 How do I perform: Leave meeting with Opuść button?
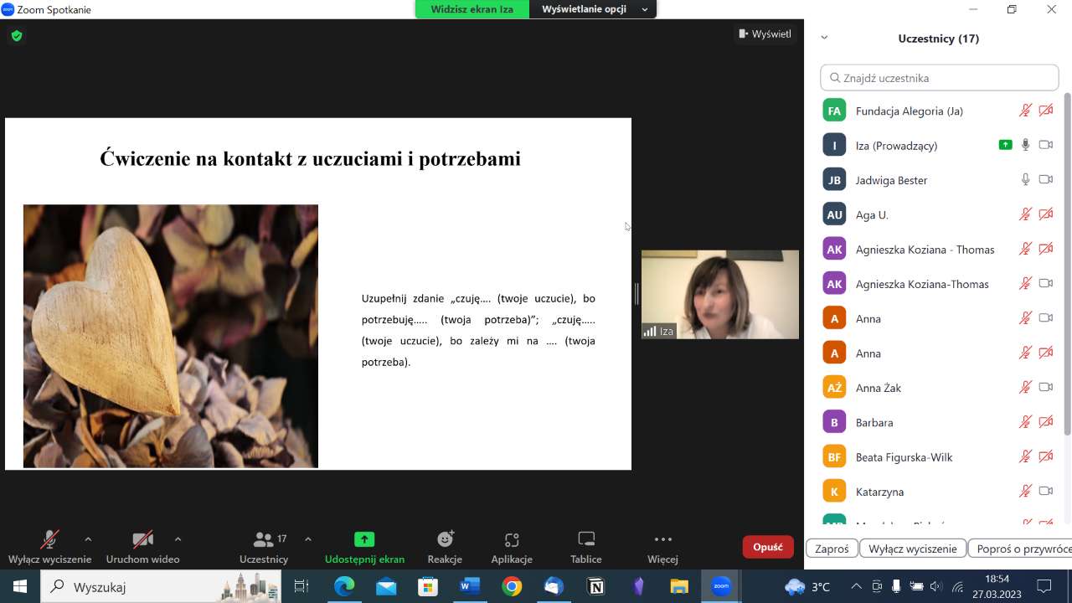point(767,547)
